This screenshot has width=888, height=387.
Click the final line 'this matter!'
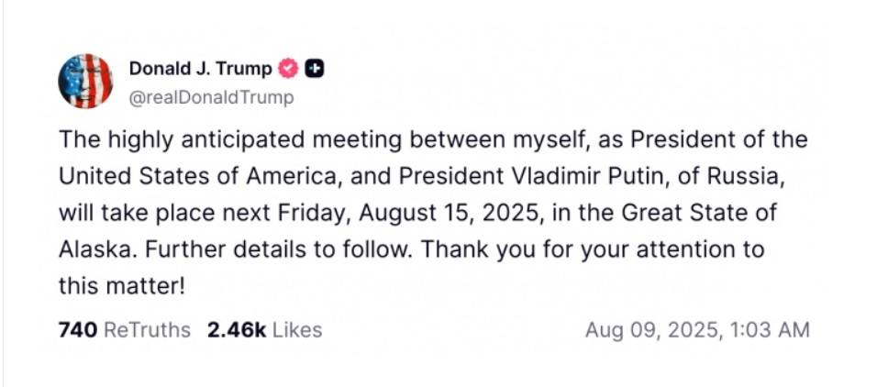click(122, 286)
